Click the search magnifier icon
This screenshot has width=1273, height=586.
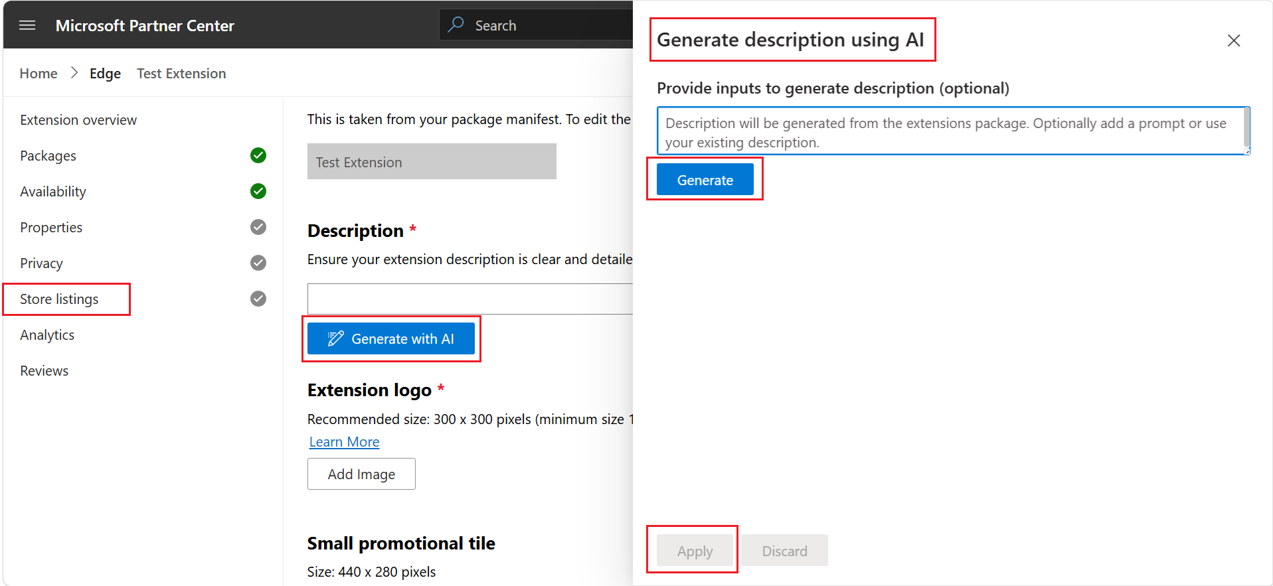[456, 25]
